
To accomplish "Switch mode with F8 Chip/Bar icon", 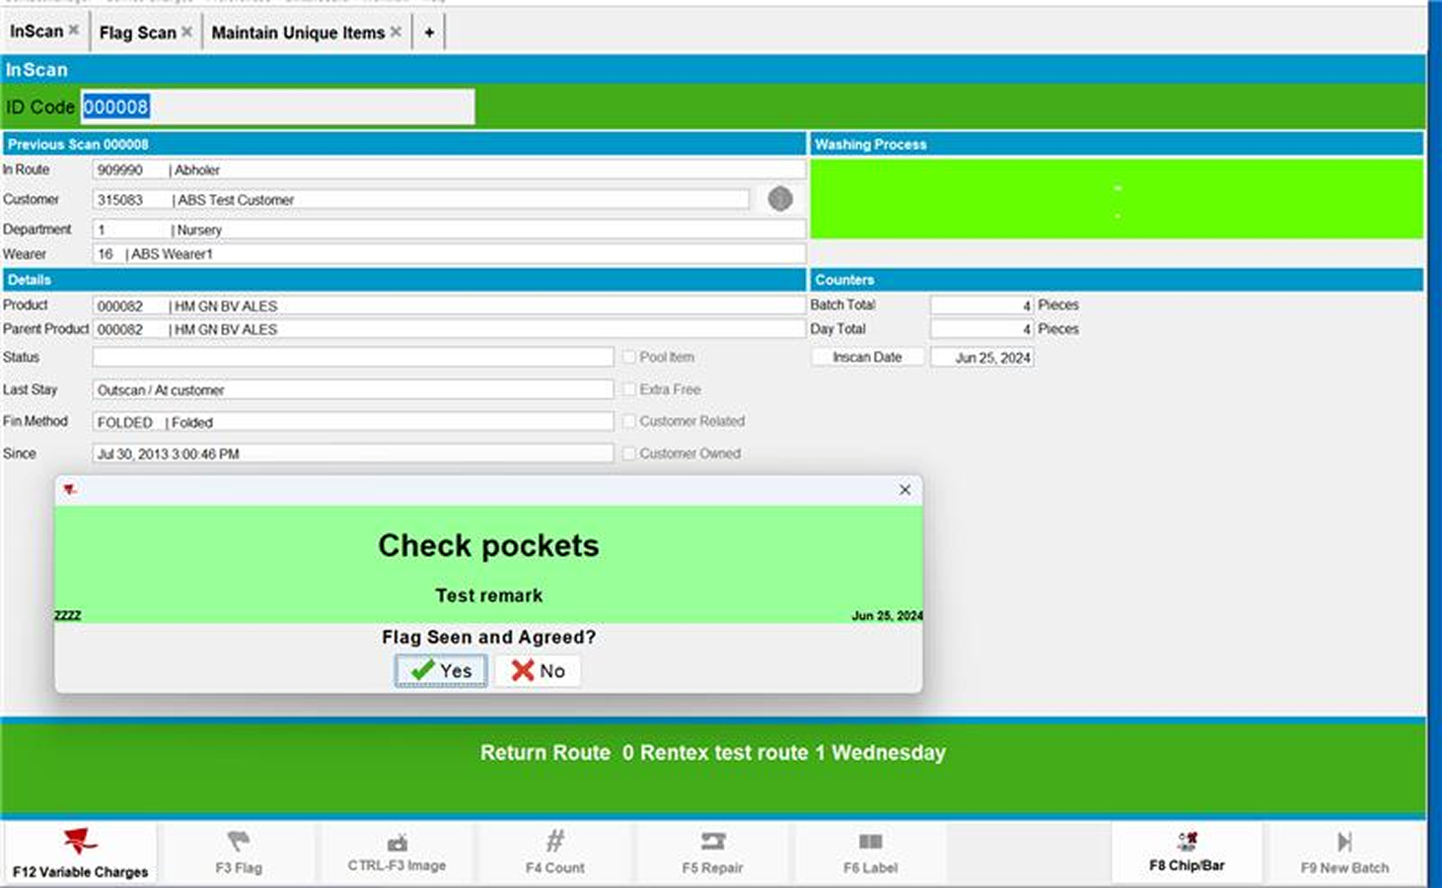I will click(1187, 842).
